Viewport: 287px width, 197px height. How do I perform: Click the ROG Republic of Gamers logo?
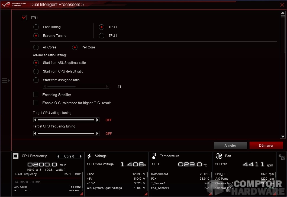(15, 5)
